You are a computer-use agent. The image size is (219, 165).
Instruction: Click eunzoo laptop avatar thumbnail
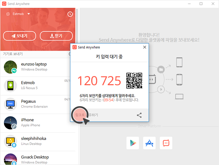(10, 67)
